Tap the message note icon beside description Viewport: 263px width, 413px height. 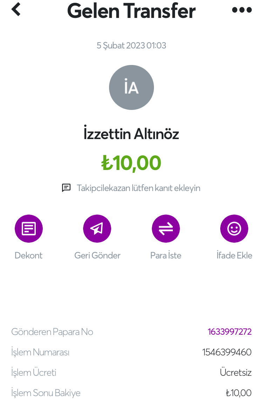click(66, 188)
